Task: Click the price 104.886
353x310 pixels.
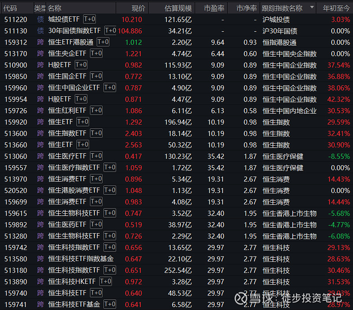Action: 130,31
